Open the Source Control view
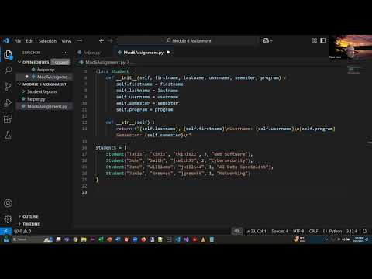The width and height of the screenshot is (372, 279). click(8, 87)
